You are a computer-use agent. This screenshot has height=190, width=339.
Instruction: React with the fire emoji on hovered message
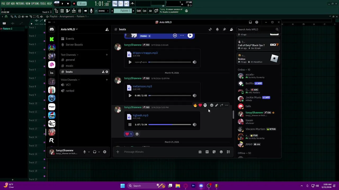click(195, 105)
